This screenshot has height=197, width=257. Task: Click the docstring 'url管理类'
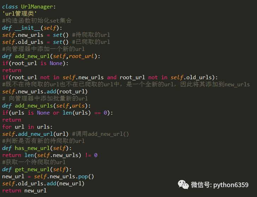(x=19, y=14)
